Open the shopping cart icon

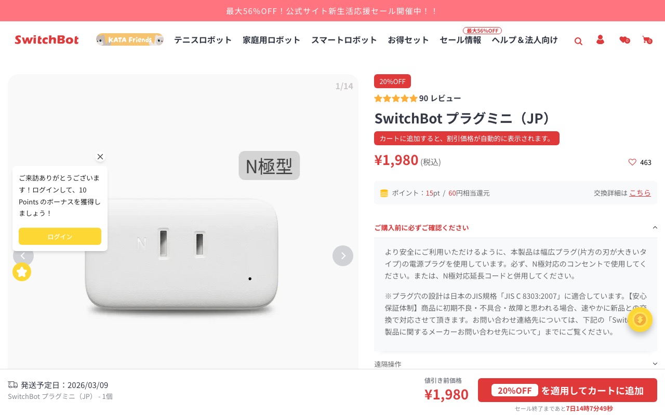point(646,40)
